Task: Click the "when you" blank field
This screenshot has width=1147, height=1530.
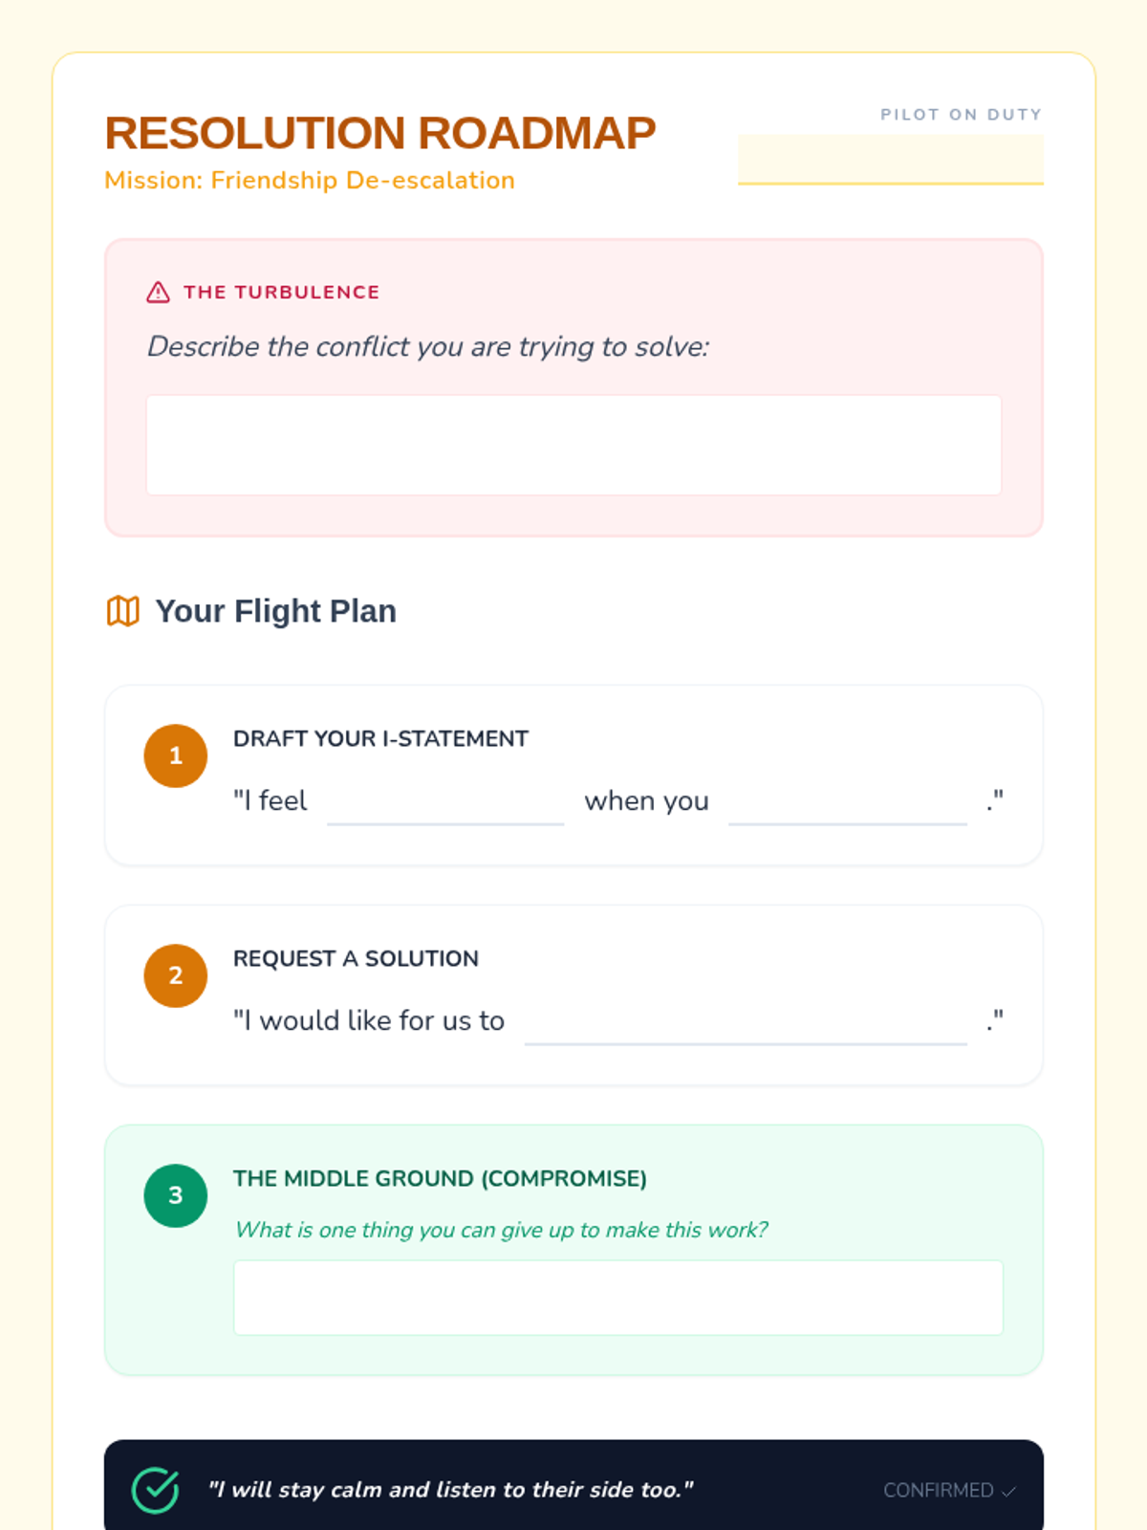Action: coord(847,801)
